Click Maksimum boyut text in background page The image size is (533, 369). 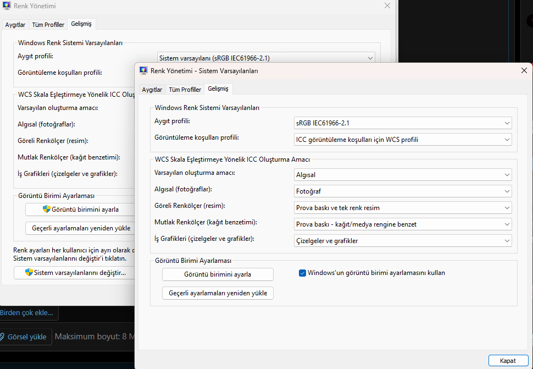pyautogui.click(x=95, y=337)
